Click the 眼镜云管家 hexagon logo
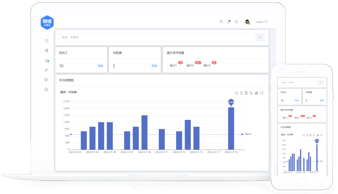The height and width of the screenshot is (194, 338). click(x=47, y=22)
